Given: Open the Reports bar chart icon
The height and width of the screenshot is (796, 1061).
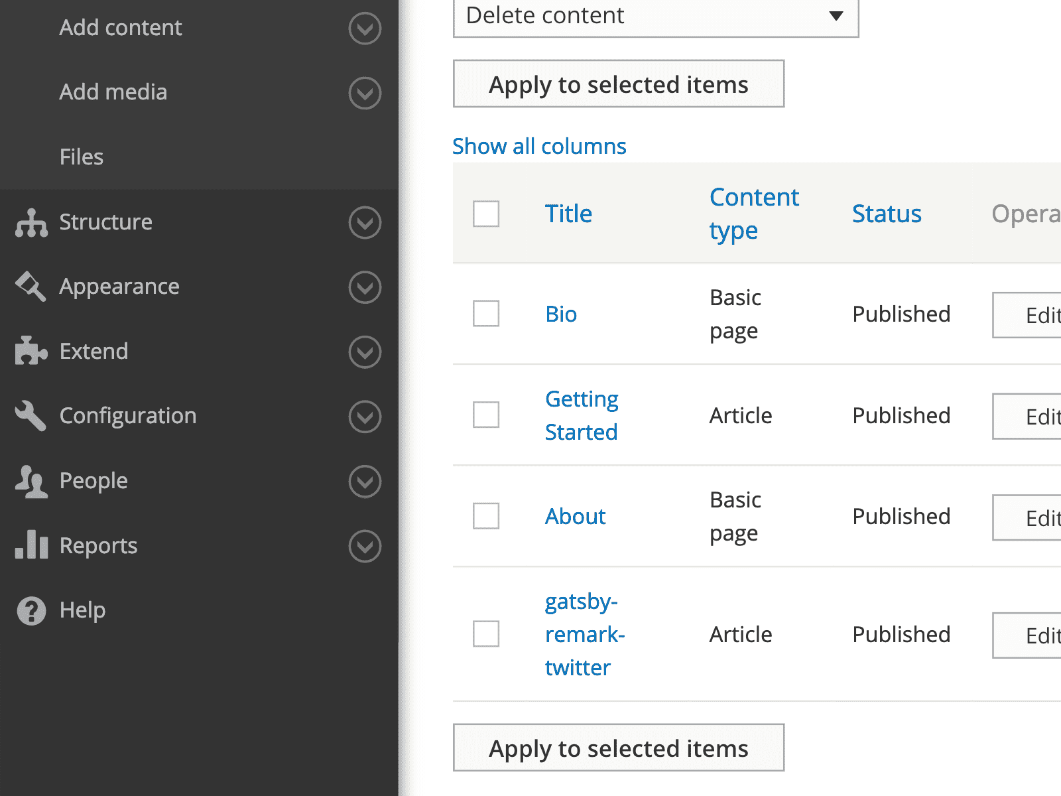Looking at the screenshot, I should pyautogui.click(x=31, y=545).
